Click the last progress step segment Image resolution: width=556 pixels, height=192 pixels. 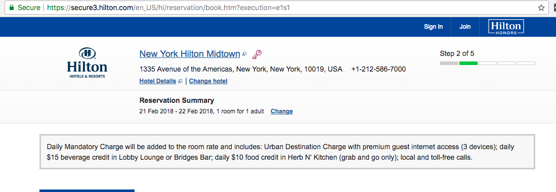[x=526, y=63]
